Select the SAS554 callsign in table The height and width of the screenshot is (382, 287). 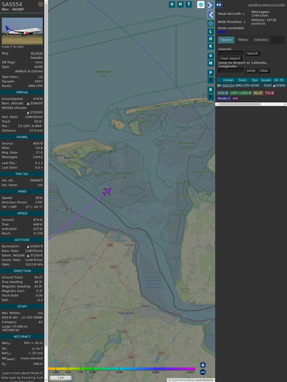[228, 86]
